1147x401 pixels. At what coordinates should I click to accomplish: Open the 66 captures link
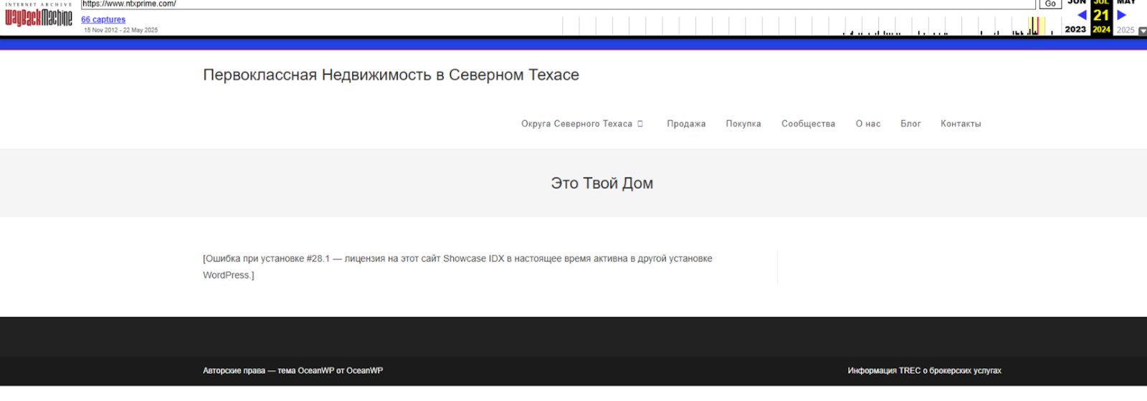pyautogui.click(x=103, y=19)
